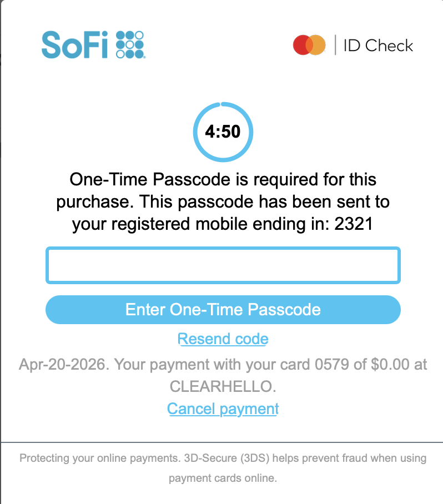Click the 4:50 countdown timer text

pos(223,132)
